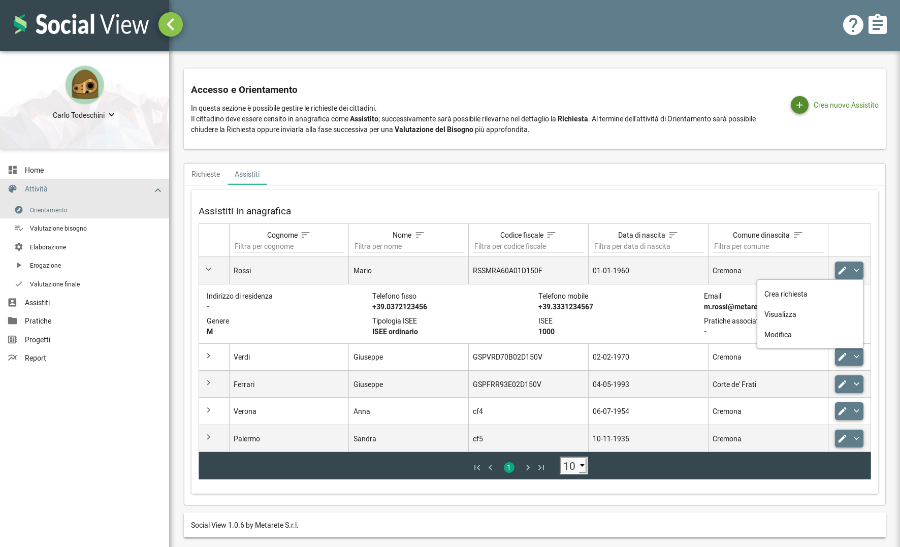900x547 pixels.
Task: Click the user avatar picture
Action: coord(85,85)
